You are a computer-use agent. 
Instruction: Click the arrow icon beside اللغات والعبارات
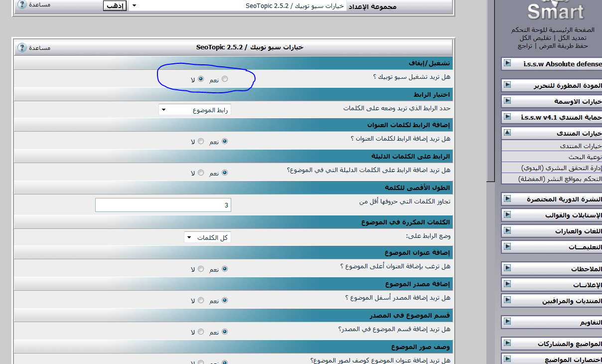pyautogui.click(x=507, y=231)
